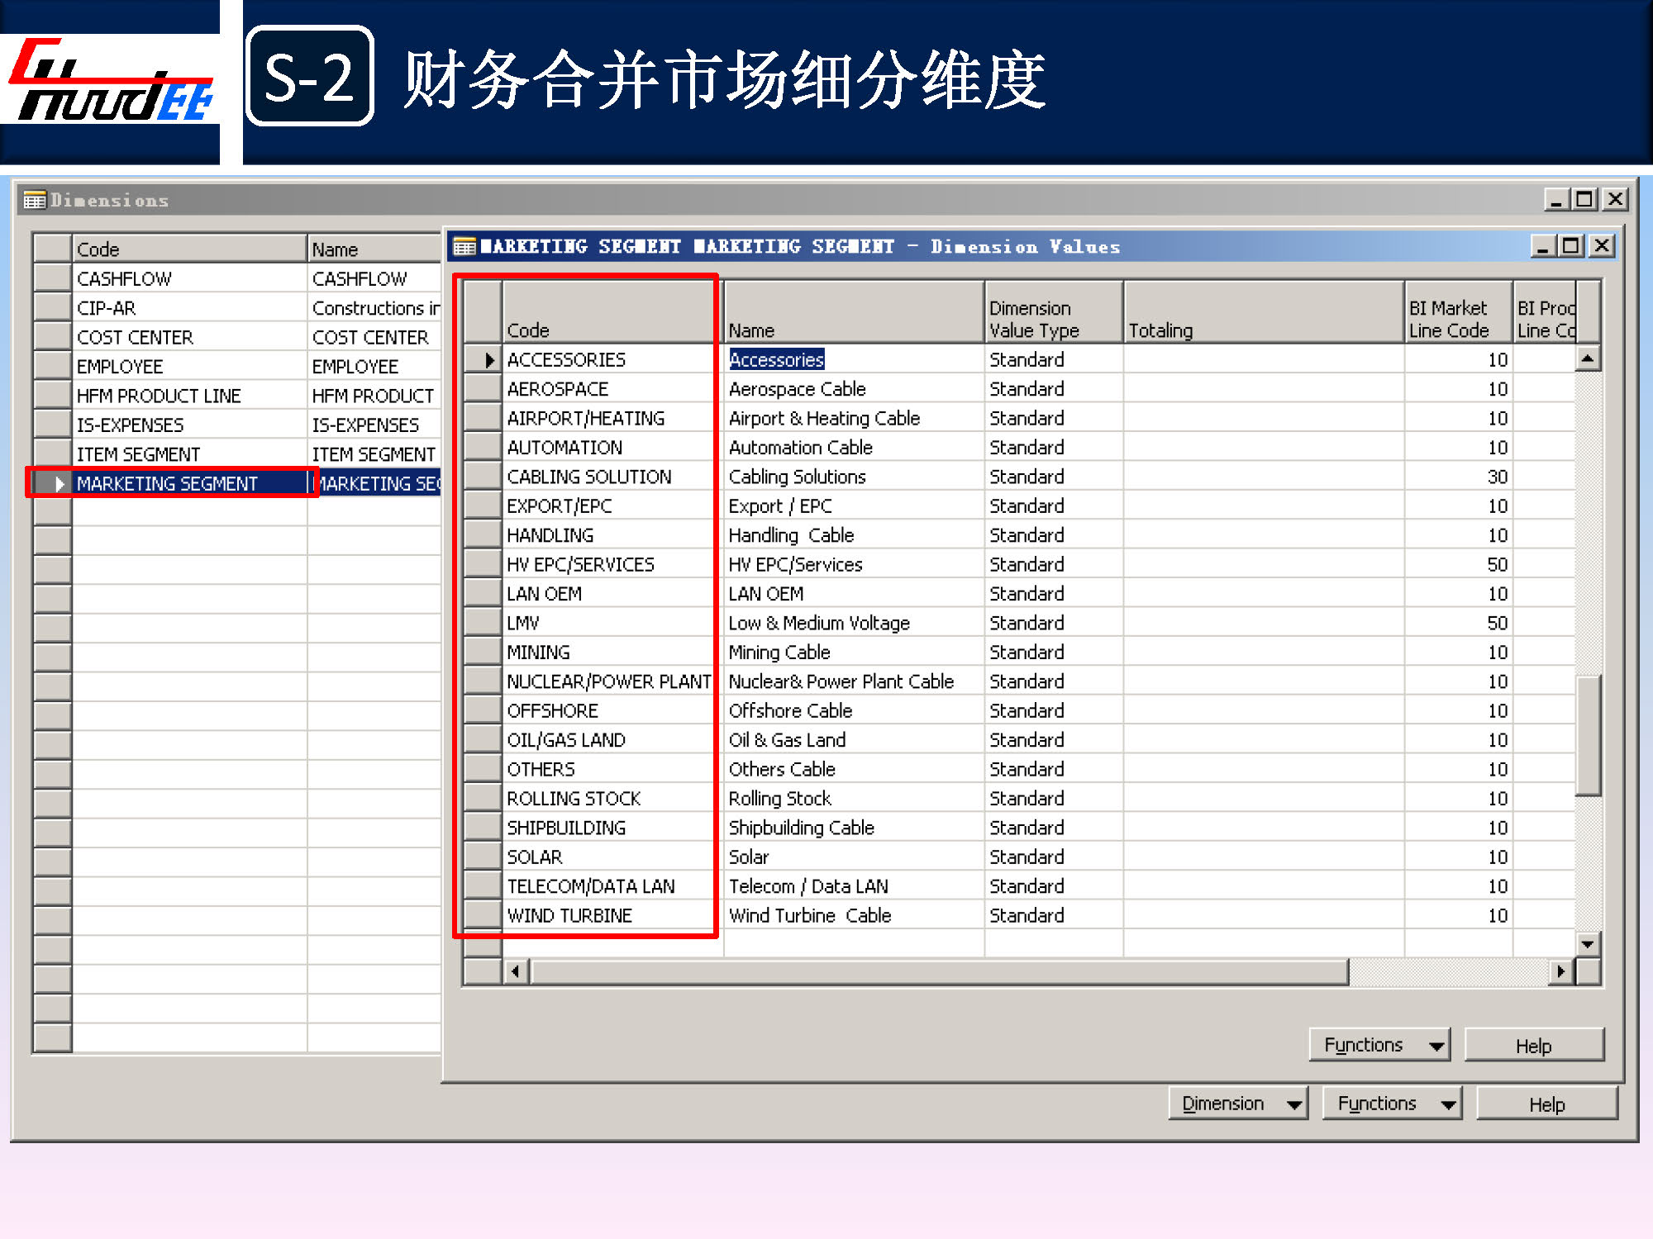Open Functions dropdown in Dimensions window
Viewport: 1653px width, 1239px height.
coord(1391,1104)
